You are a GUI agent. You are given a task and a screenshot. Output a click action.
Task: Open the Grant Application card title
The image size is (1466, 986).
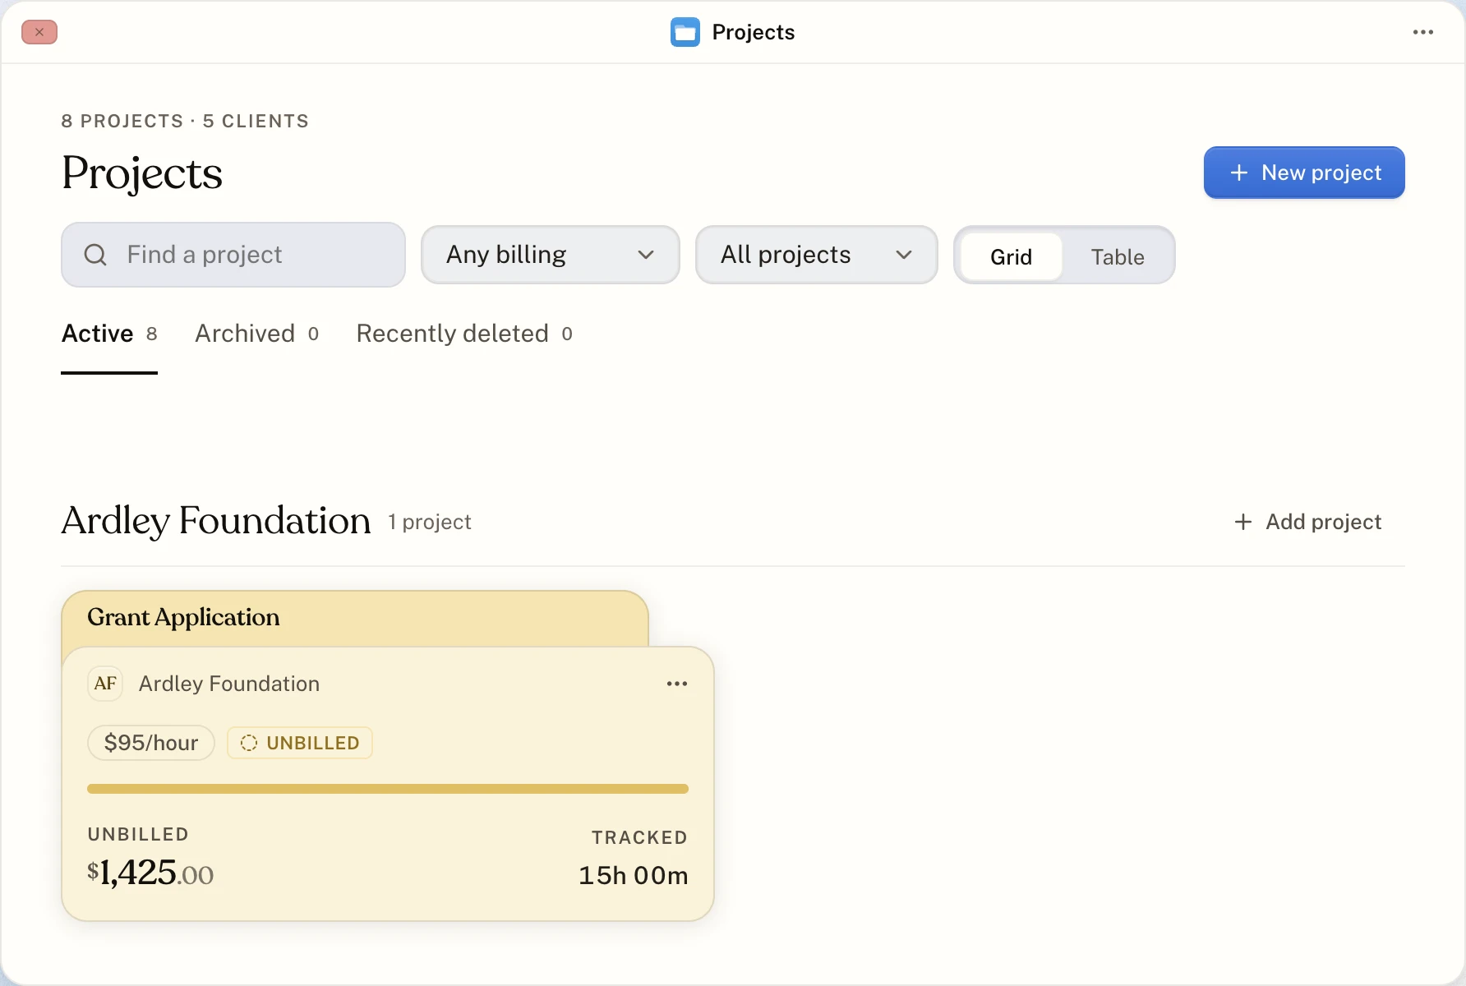pyautogui.click(x=183, y=617)
